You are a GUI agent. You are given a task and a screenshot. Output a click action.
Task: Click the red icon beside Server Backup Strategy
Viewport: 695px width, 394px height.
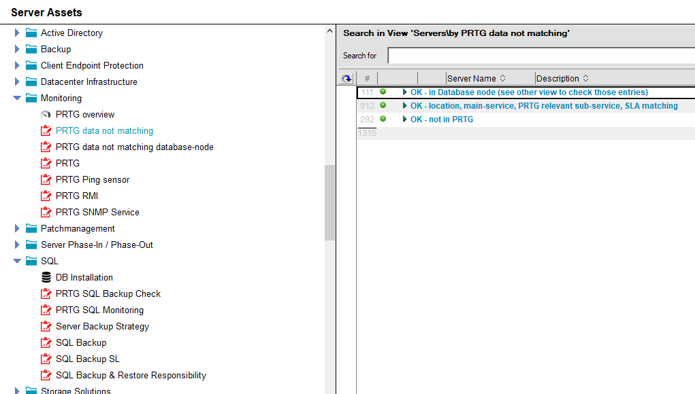pyautogui.click(x=46, y=326)
